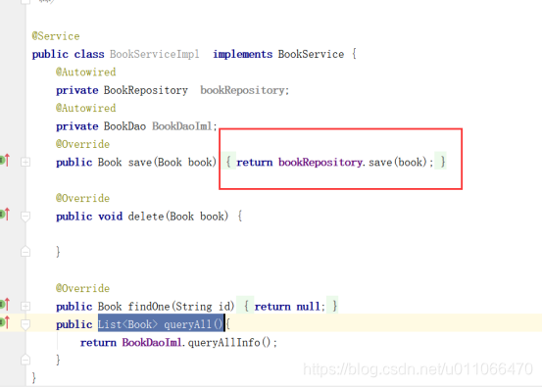This screenshot has height=387, width=542.
Task: Click the BookDao type in field declaration
Action: 124,126
